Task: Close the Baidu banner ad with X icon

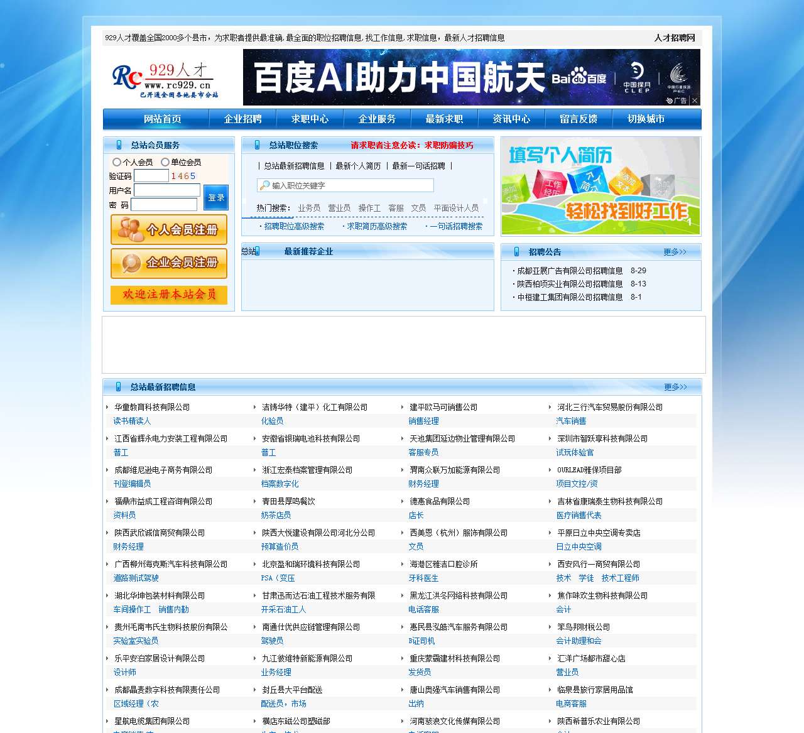Action: 695,100
